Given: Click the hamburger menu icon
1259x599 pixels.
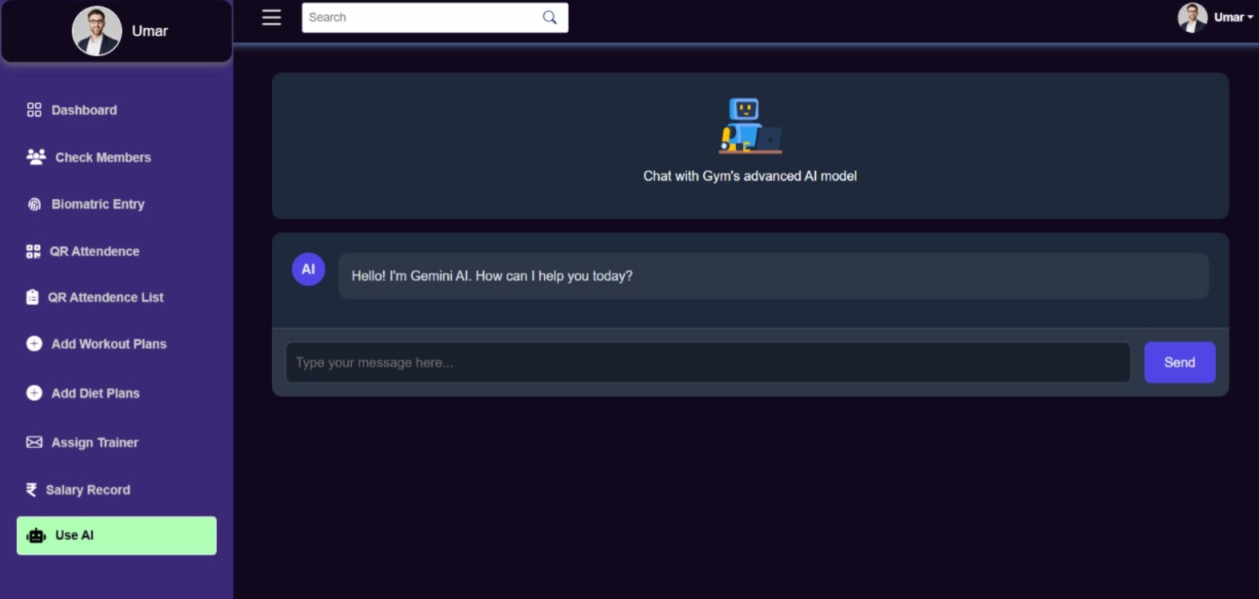Looking at the screenshot, I should [271, 18].
